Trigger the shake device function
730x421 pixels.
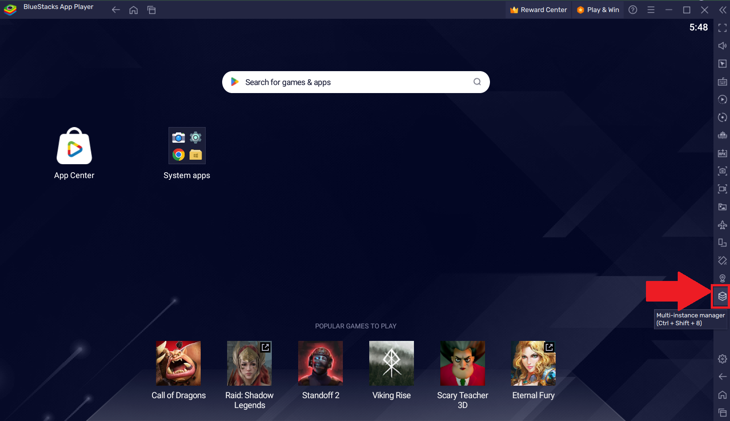click(x=722, y=260)
